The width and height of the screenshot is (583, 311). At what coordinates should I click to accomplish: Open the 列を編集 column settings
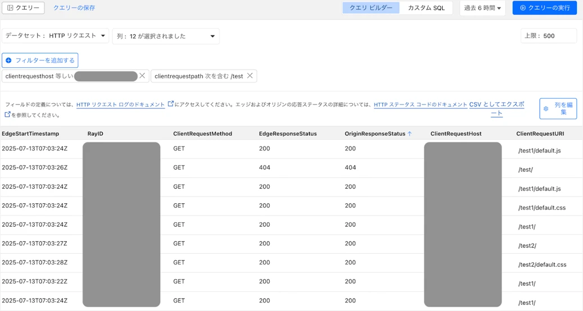[558, 108]
